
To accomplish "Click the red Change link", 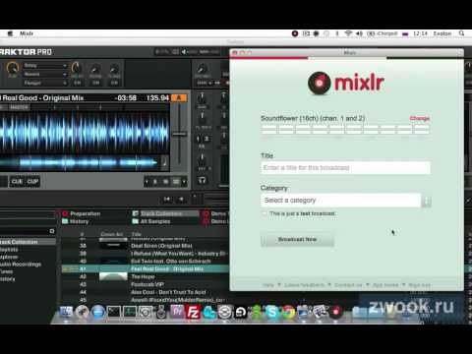I will click(x=420, y=118).
